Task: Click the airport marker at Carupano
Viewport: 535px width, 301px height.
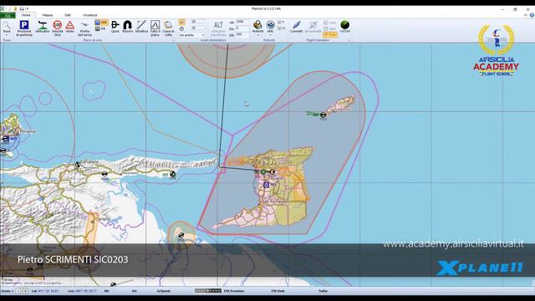Action: tap(78, 165)
